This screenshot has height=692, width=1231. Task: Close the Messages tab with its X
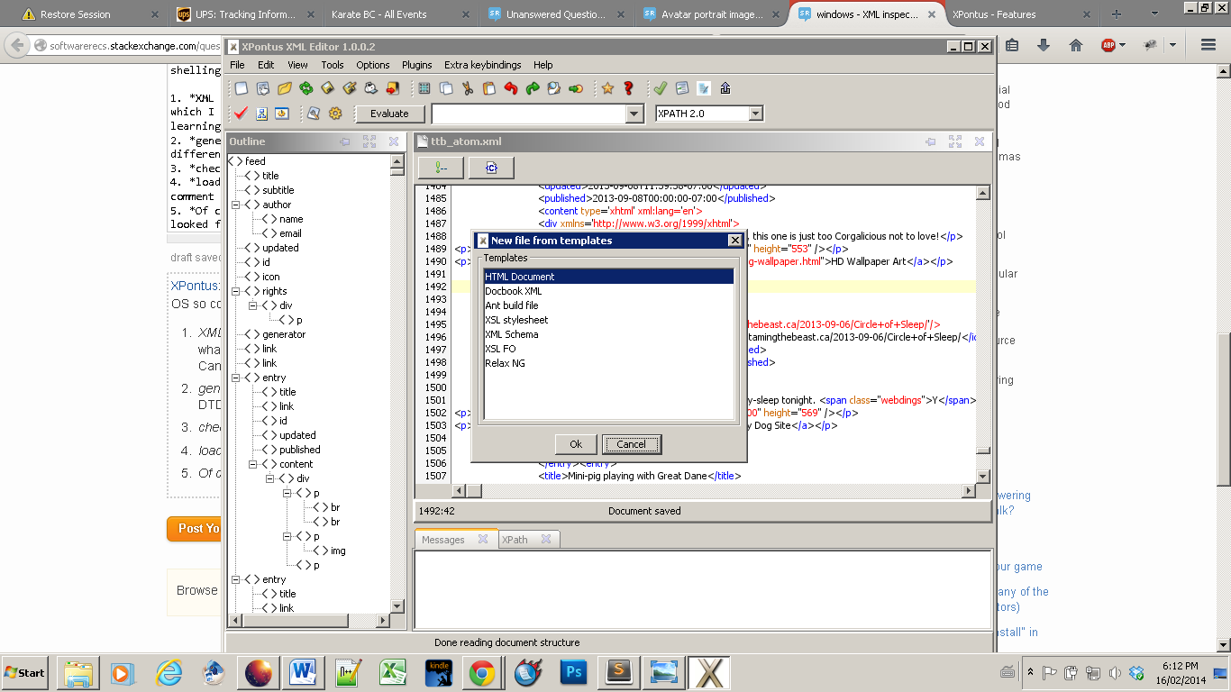(483, 539)
